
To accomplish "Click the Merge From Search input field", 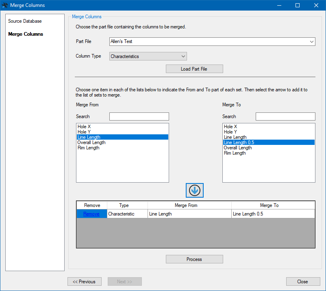I will (x=139, y=116).
